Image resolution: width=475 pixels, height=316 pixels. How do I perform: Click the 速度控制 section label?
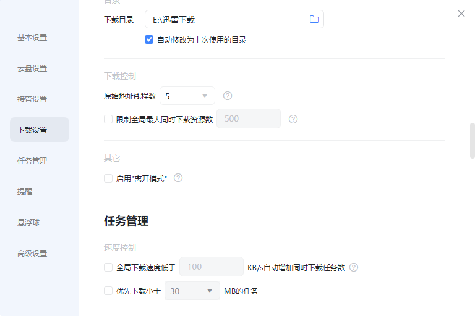click(x=119, y=248)
